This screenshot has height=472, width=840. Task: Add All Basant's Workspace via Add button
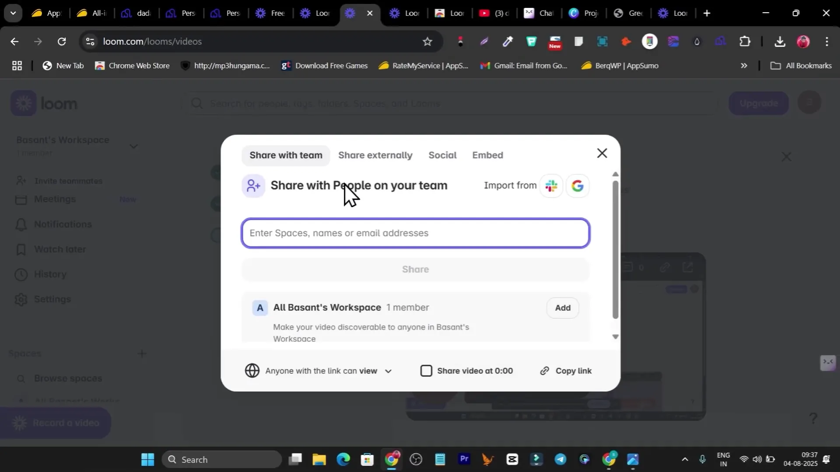pos(563,308)
